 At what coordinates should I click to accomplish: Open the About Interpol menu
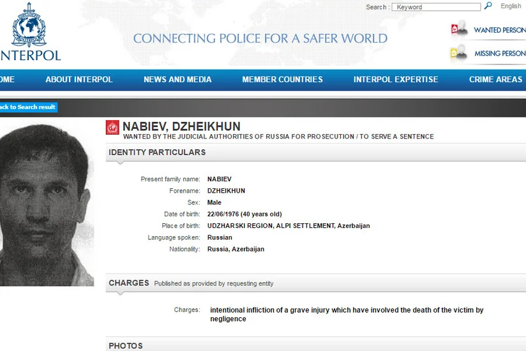click(79, 80)
